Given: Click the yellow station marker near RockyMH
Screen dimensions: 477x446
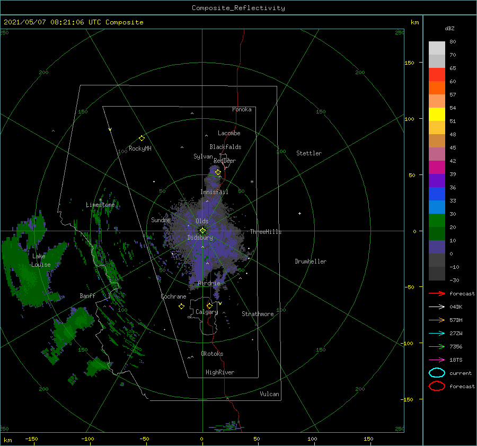Looking at the screenshot, I should 142,138.
